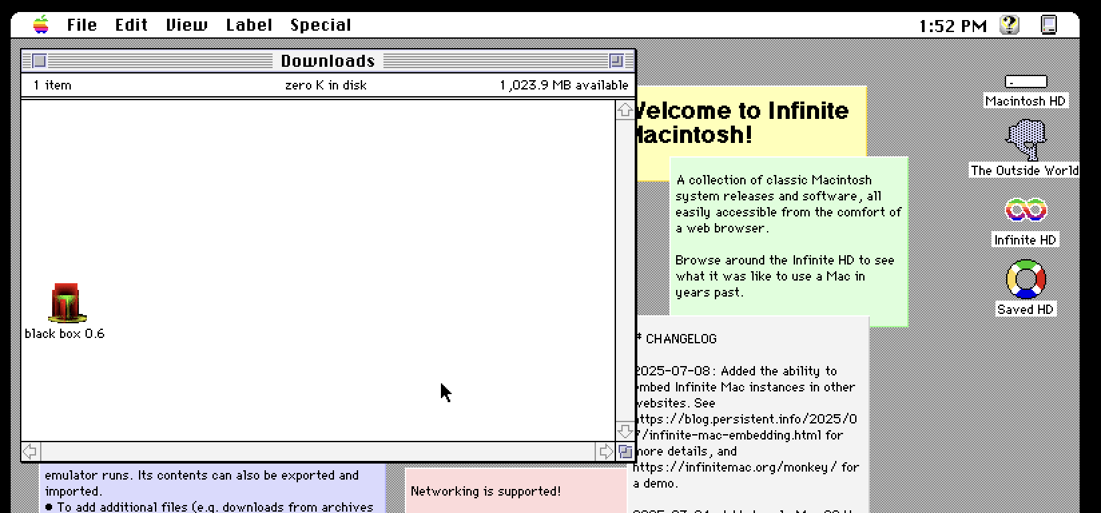Viewport: 1101px width, 513px height.
Task: Click the horizontal scrollbar left arrow
Action: (31, 452)
